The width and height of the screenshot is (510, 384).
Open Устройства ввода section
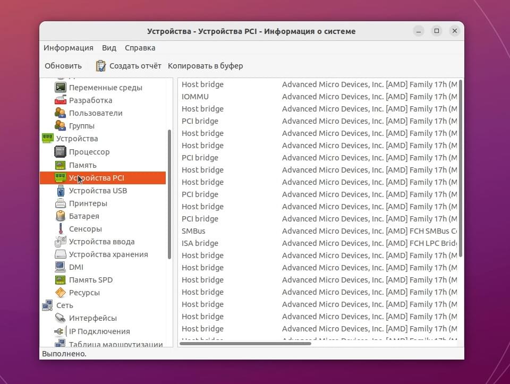(x=101, y=242)
